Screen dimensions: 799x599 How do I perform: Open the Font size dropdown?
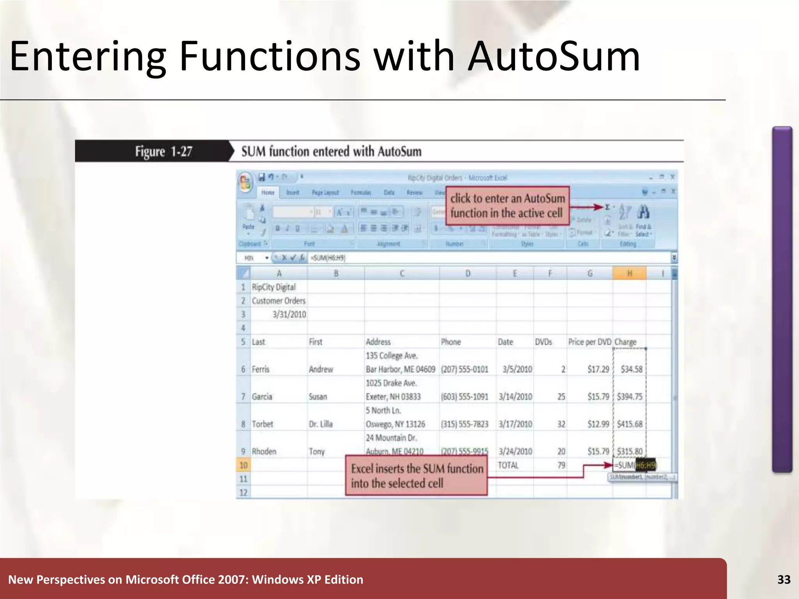pos(330,212)
